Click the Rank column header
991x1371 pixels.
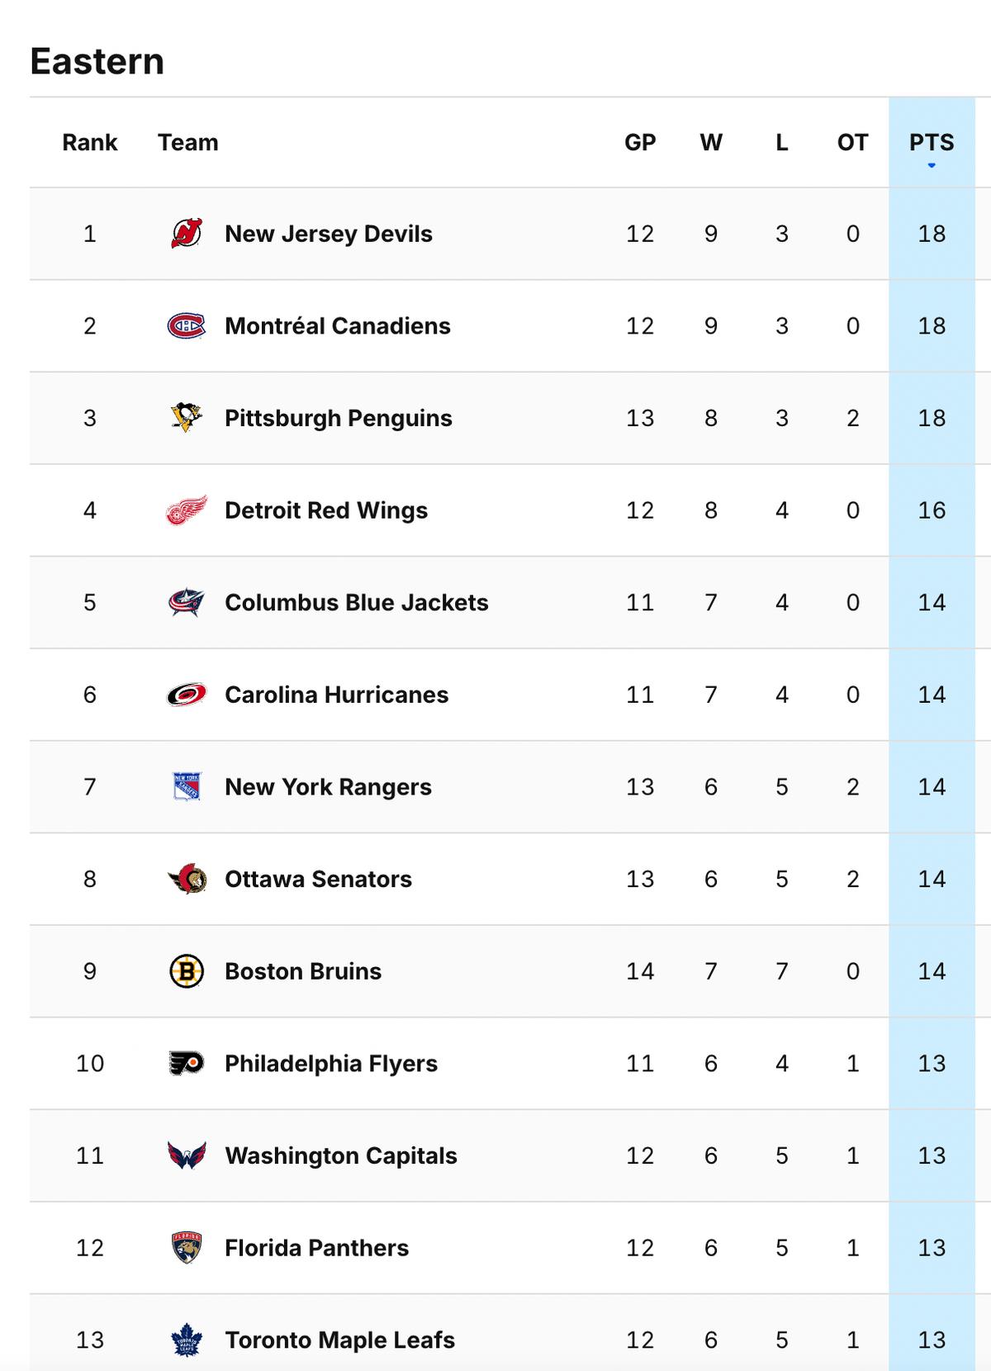tap(90, 143)
